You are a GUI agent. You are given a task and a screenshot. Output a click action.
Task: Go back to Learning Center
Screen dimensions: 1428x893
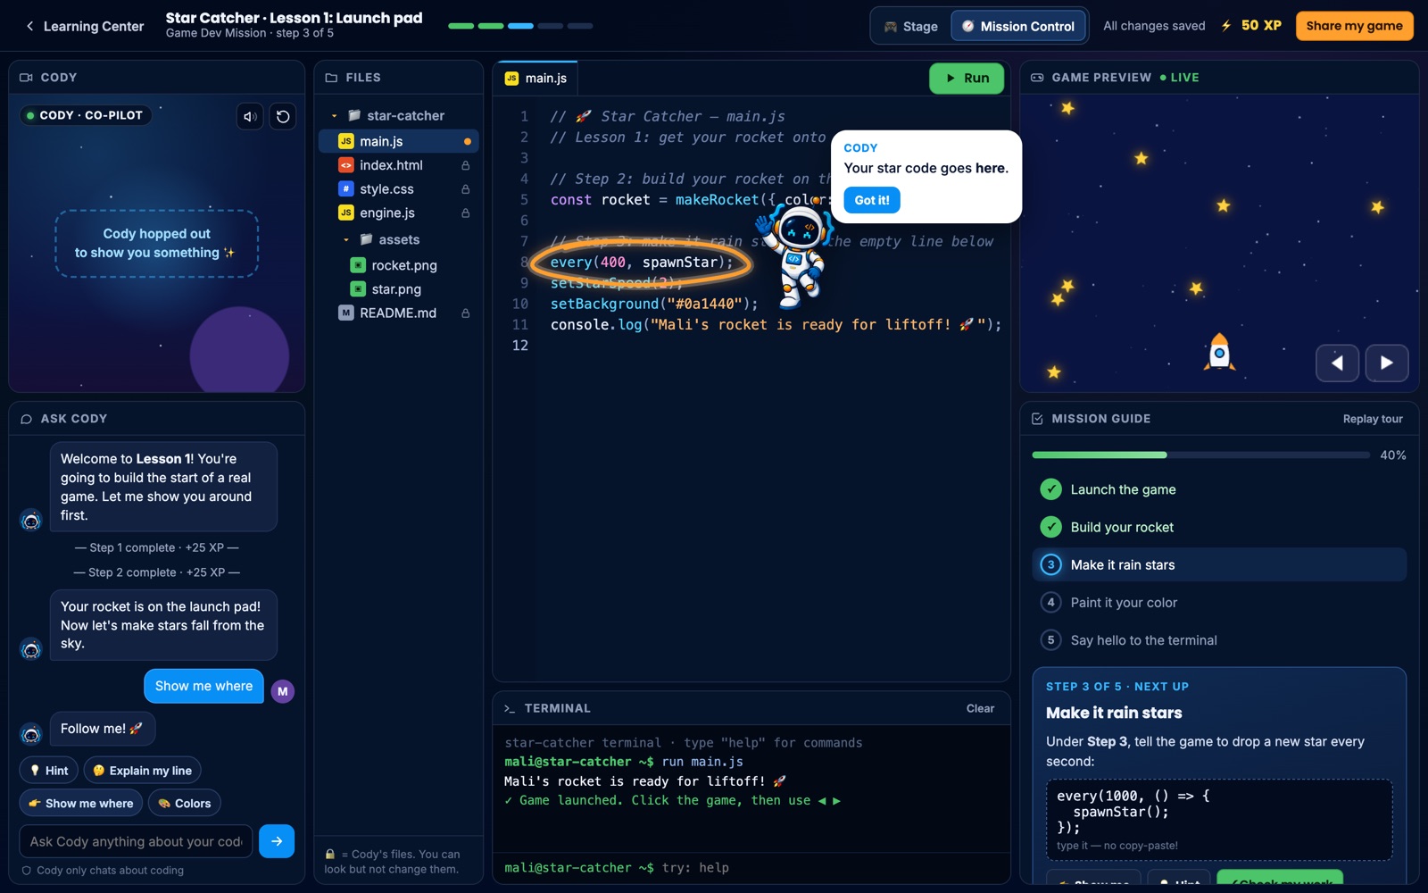pos(85,26)
